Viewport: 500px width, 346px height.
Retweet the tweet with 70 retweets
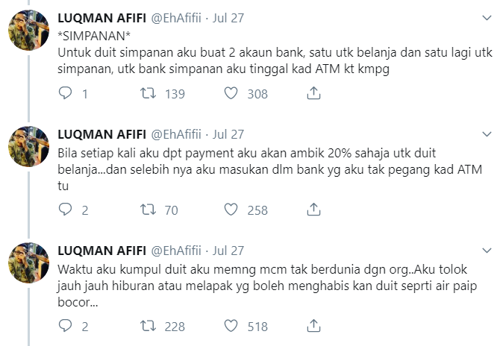148,210
